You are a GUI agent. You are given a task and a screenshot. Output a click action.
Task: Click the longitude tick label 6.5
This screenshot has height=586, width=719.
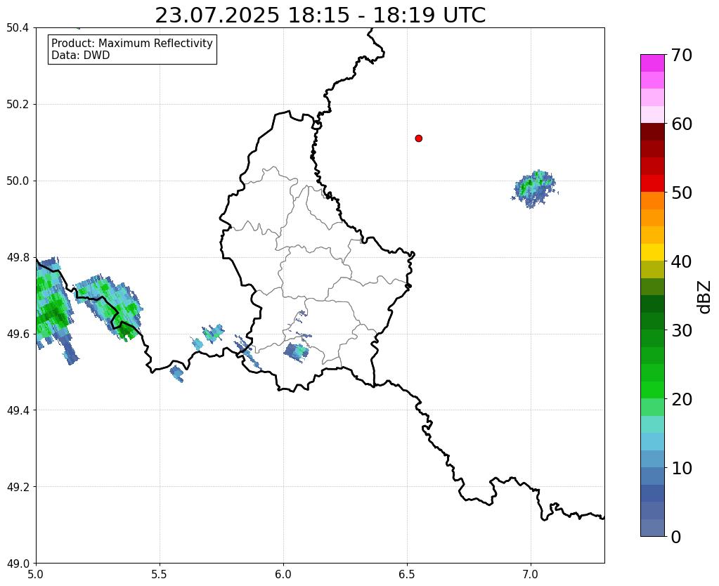pyautogui.click(x=407, y=575)
